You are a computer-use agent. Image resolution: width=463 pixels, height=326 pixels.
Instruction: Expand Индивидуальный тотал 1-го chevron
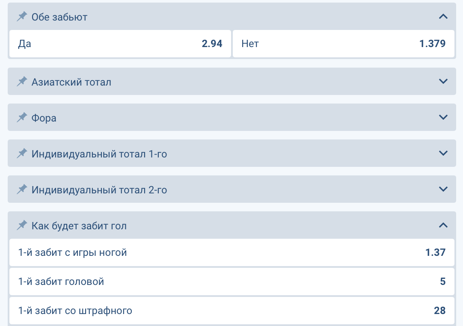tap(443, 153)
